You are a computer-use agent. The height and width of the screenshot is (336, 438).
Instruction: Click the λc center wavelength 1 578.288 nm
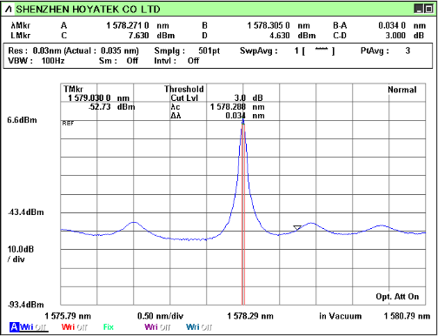click(x=217, y=107)
